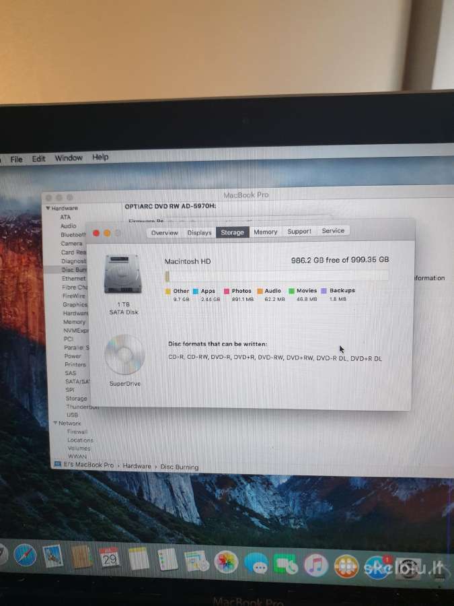
Task: Close the About This Mac window
Action: (x=96, y=233)
